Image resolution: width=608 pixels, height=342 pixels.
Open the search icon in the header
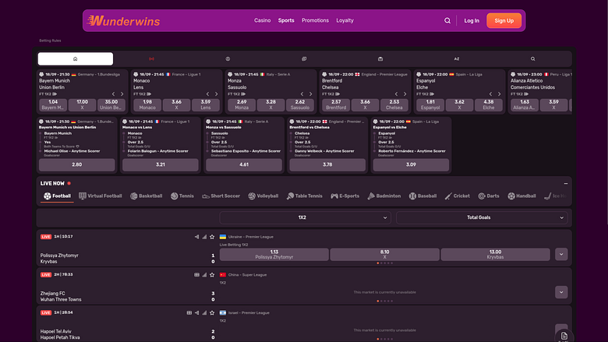click(x=447, y=20)
